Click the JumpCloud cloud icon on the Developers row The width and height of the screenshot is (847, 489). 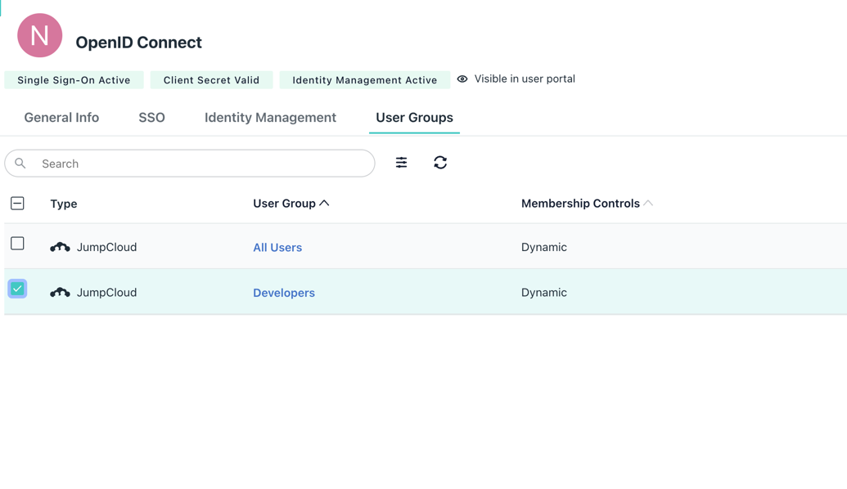pos(60,292)
